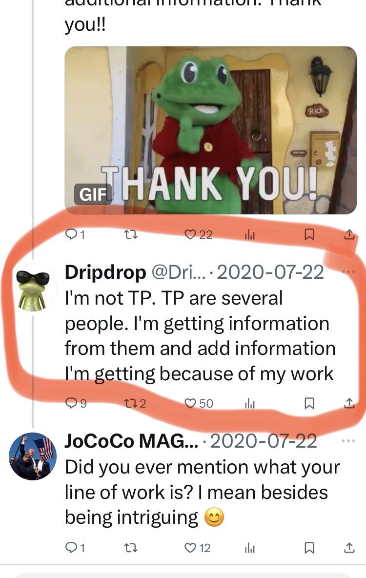Screen dimensions: 366x578
Task: Reply to the JoCoCo MAG tweet
Action: [75, 548]
